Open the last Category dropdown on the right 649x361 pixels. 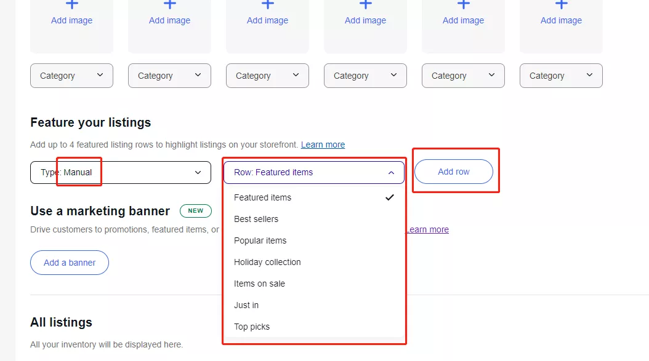(x=561, y=76)
